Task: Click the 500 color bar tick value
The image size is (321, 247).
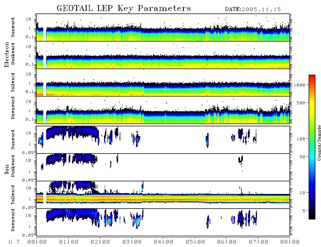Action: 301,103
